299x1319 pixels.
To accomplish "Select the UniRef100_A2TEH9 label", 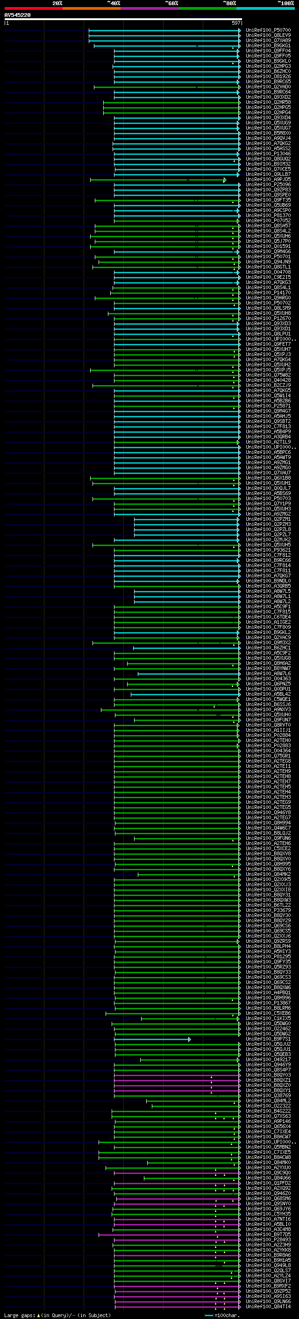I will coord(268,771).
